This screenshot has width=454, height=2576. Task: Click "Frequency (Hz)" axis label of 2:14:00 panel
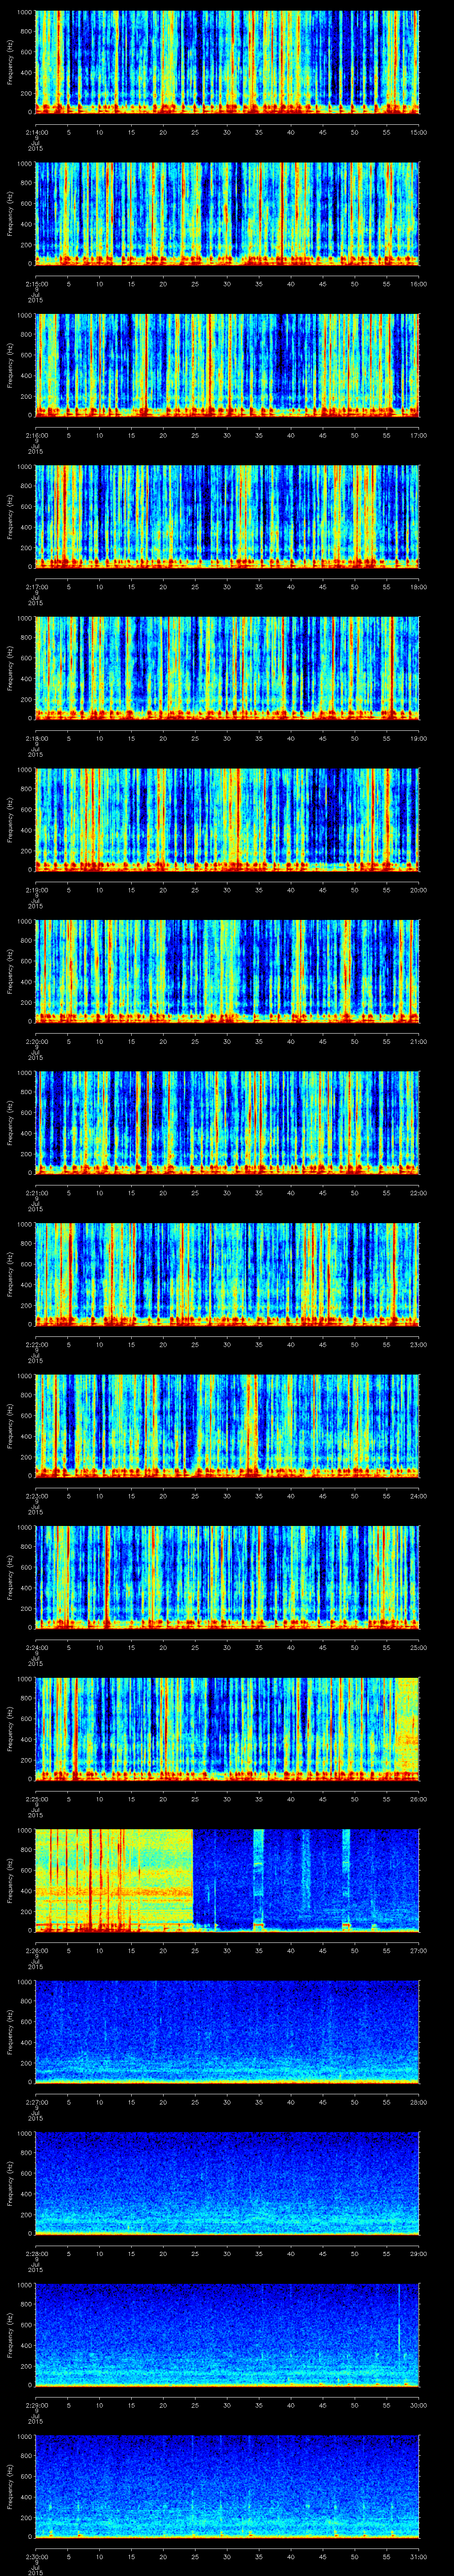(10, 62)
